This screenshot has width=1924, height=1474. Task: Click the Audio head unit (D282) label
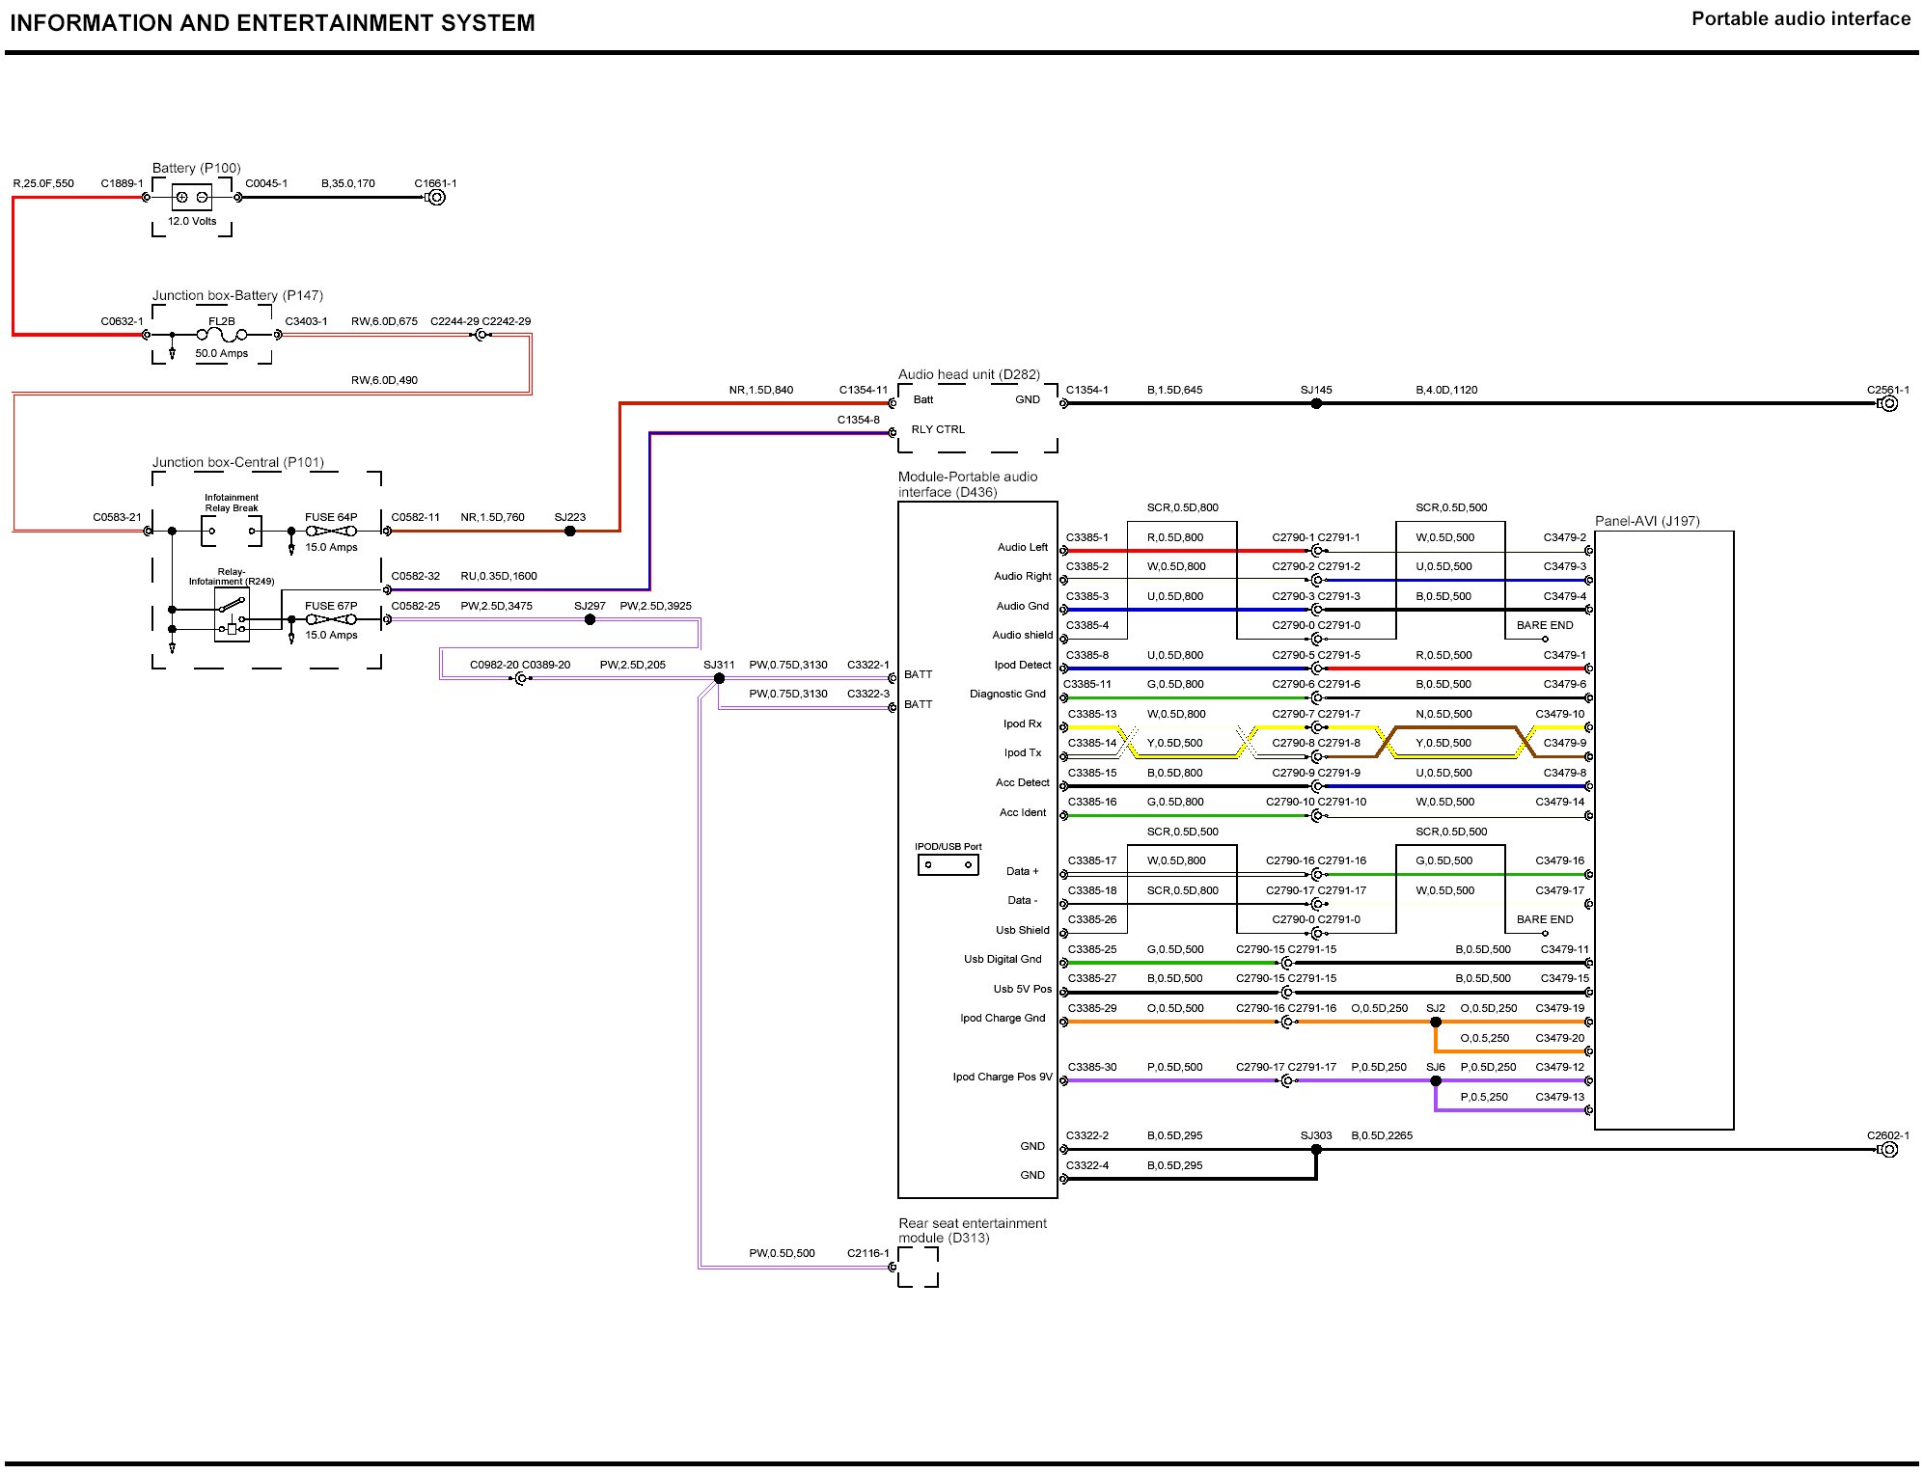(969, 374)
